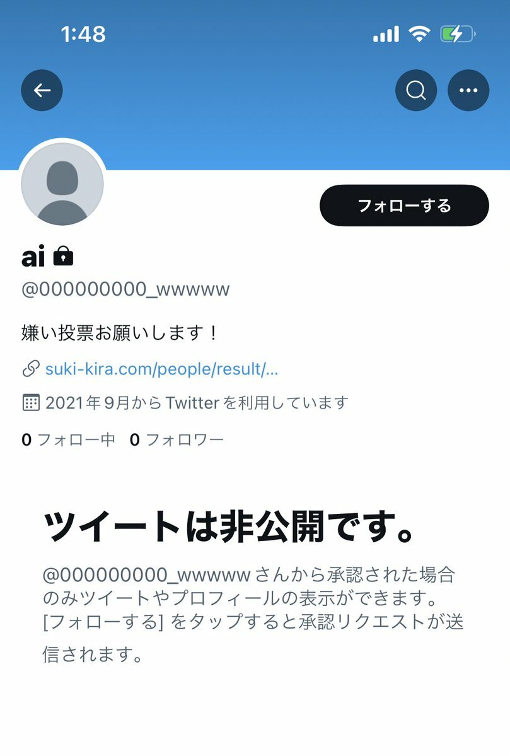Open the three-dot more options menu
The width and height of the screenshot is (510, 756).
coord(468,90)
